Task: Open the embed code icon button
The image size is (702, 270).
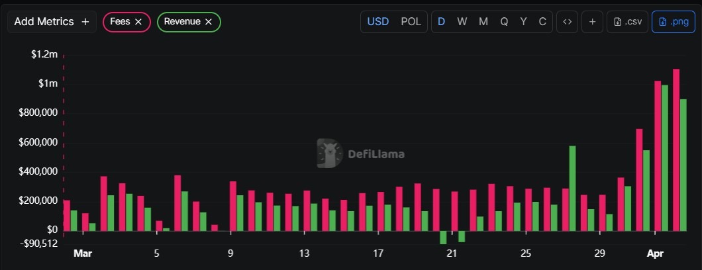Action: (x=567, y=22)
